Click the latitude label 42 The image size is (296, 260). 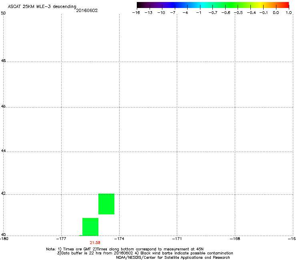point(3,194)
